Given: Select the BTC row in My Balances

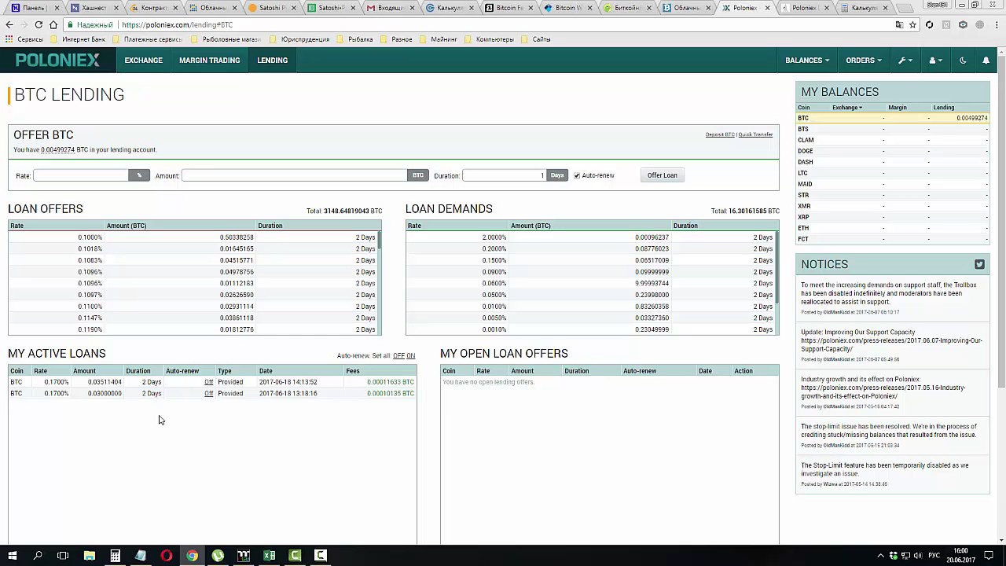Looking at the screenshot, I should point(893,118).
